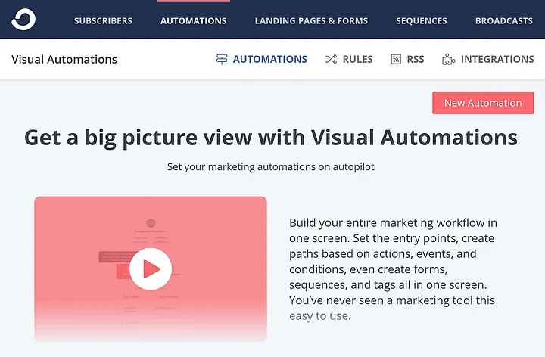
Task: Click the ConvertKit circular logo
Action: pyautogui.click(x=23, y=20)
